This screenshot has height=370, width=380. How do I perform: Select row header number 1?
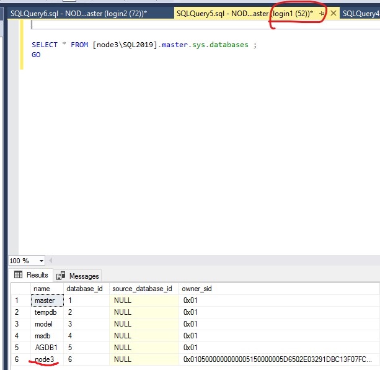pyautogui.click(x=21, y=300)
